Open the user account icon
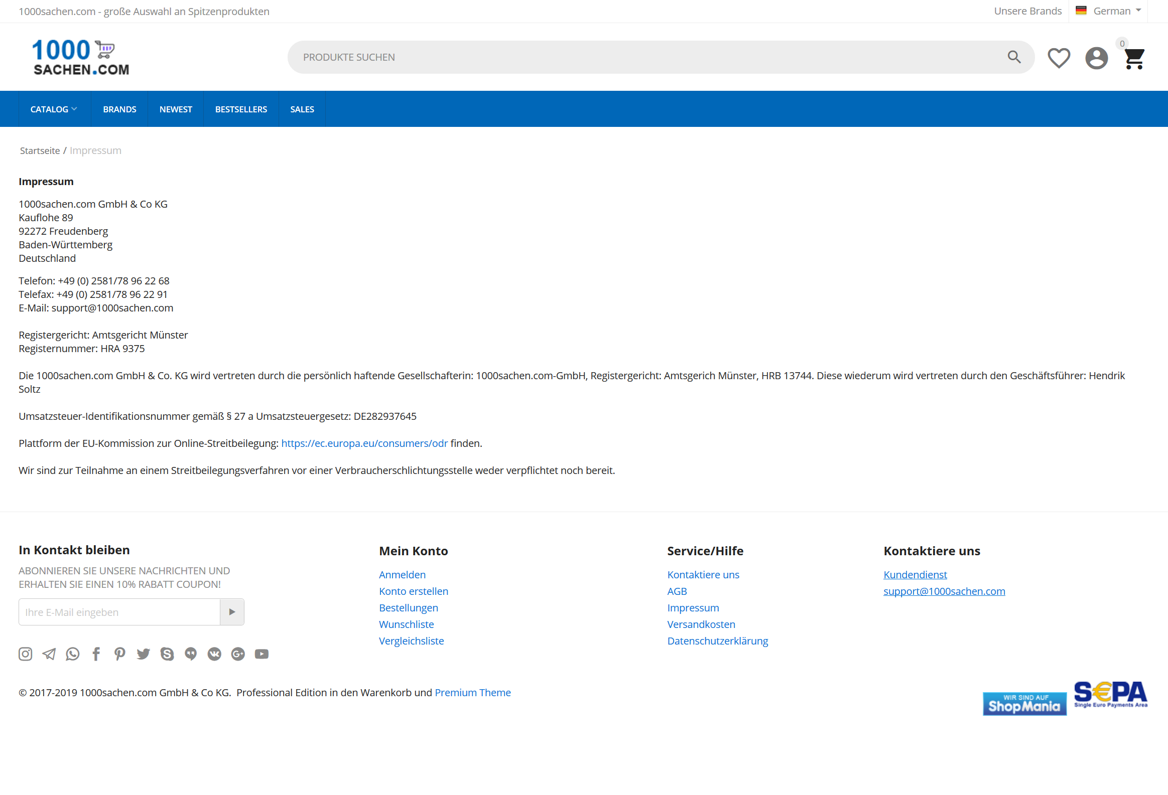1168x795 pixels. pyautogui.click(x=1096, y=58)
